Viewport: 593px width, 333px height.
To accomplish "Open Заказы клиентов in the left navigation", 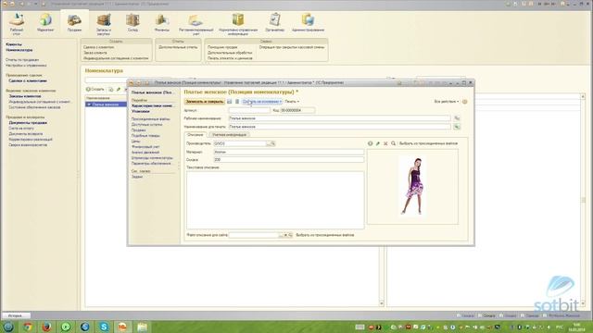I will pos(25,96).
